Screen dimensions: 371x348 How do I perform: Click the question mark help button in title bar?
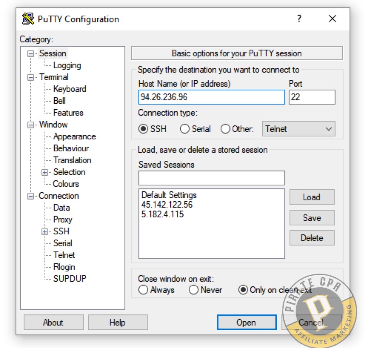point(299,19)
